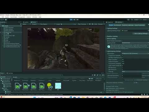Open the Filtering dropdown
This screenshot has width=149, height=112.
135,72
